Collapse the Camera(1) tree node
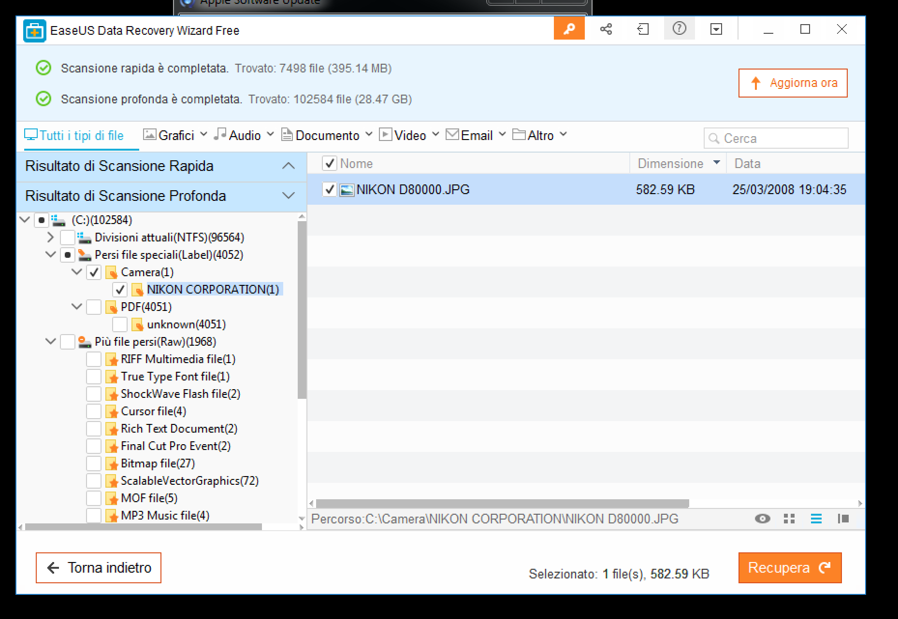The width and height of the screenshot is (898, 619). pos(77,272)
